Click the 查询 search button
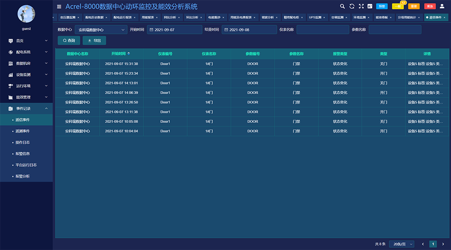Screen dimensions: 451x250 click(x=69, y=41)
